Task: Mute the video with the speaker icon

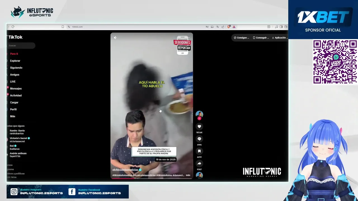Action: click(115, 38)
